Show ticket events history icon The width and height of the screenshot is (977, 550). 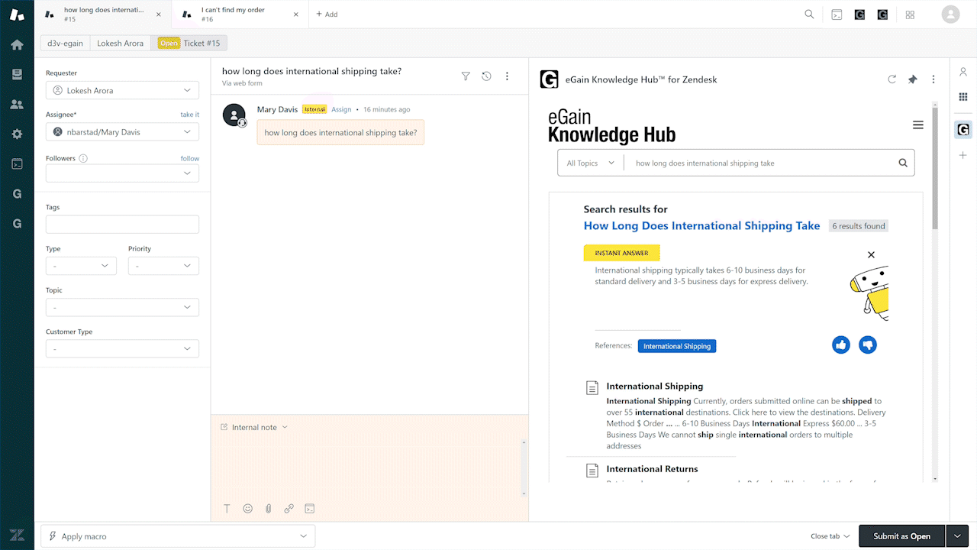(486, 76)
